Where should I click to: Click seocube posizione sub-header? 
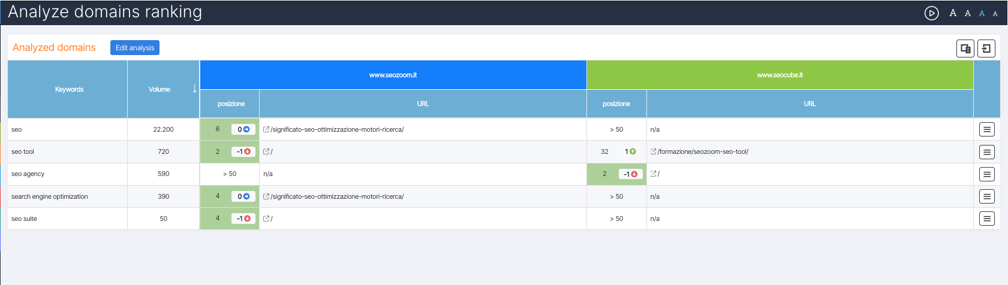[616, 104]
